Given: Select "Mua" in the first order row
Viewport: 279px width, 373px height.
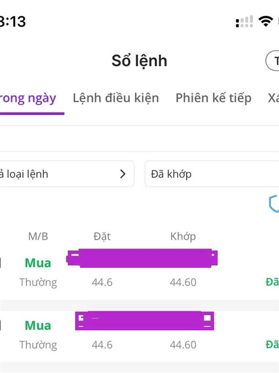Looking at the screenshot, I should tap(38, 263).
